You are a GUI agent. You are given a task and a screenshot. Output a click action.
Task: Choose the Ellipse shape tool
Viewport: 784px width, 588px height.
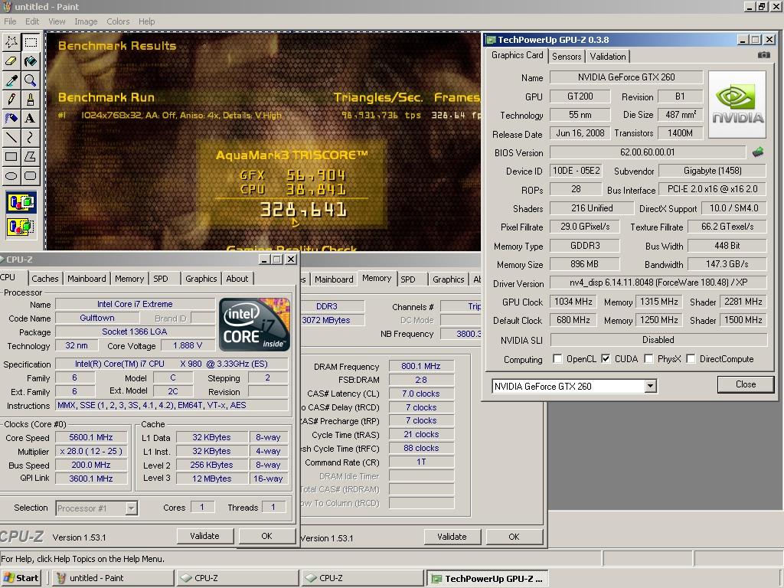pyautogui.click(x=11, y=175)
